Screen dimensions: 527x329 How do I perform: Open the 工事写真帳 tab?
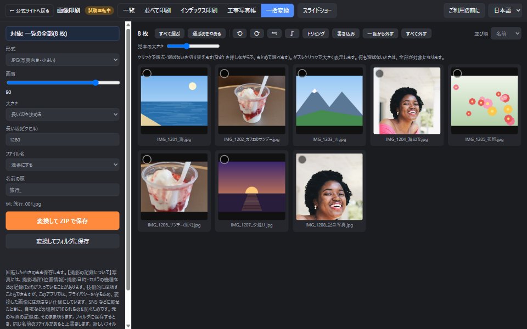pos(242,10)
